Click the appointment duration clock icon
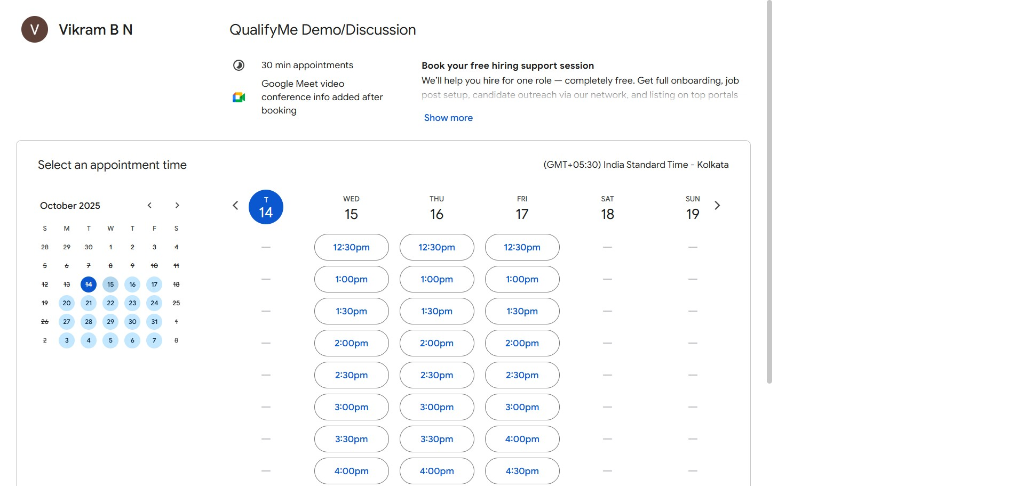The width and height of the screenshot is (1016, 488). point(239,65)
